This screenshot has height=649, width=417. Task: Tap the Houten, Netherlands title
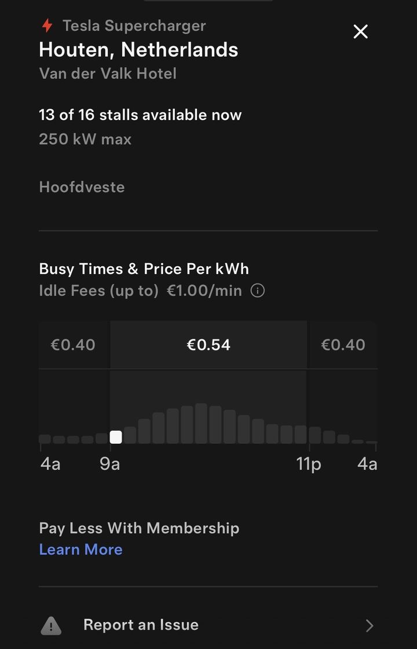coord(138,50)
